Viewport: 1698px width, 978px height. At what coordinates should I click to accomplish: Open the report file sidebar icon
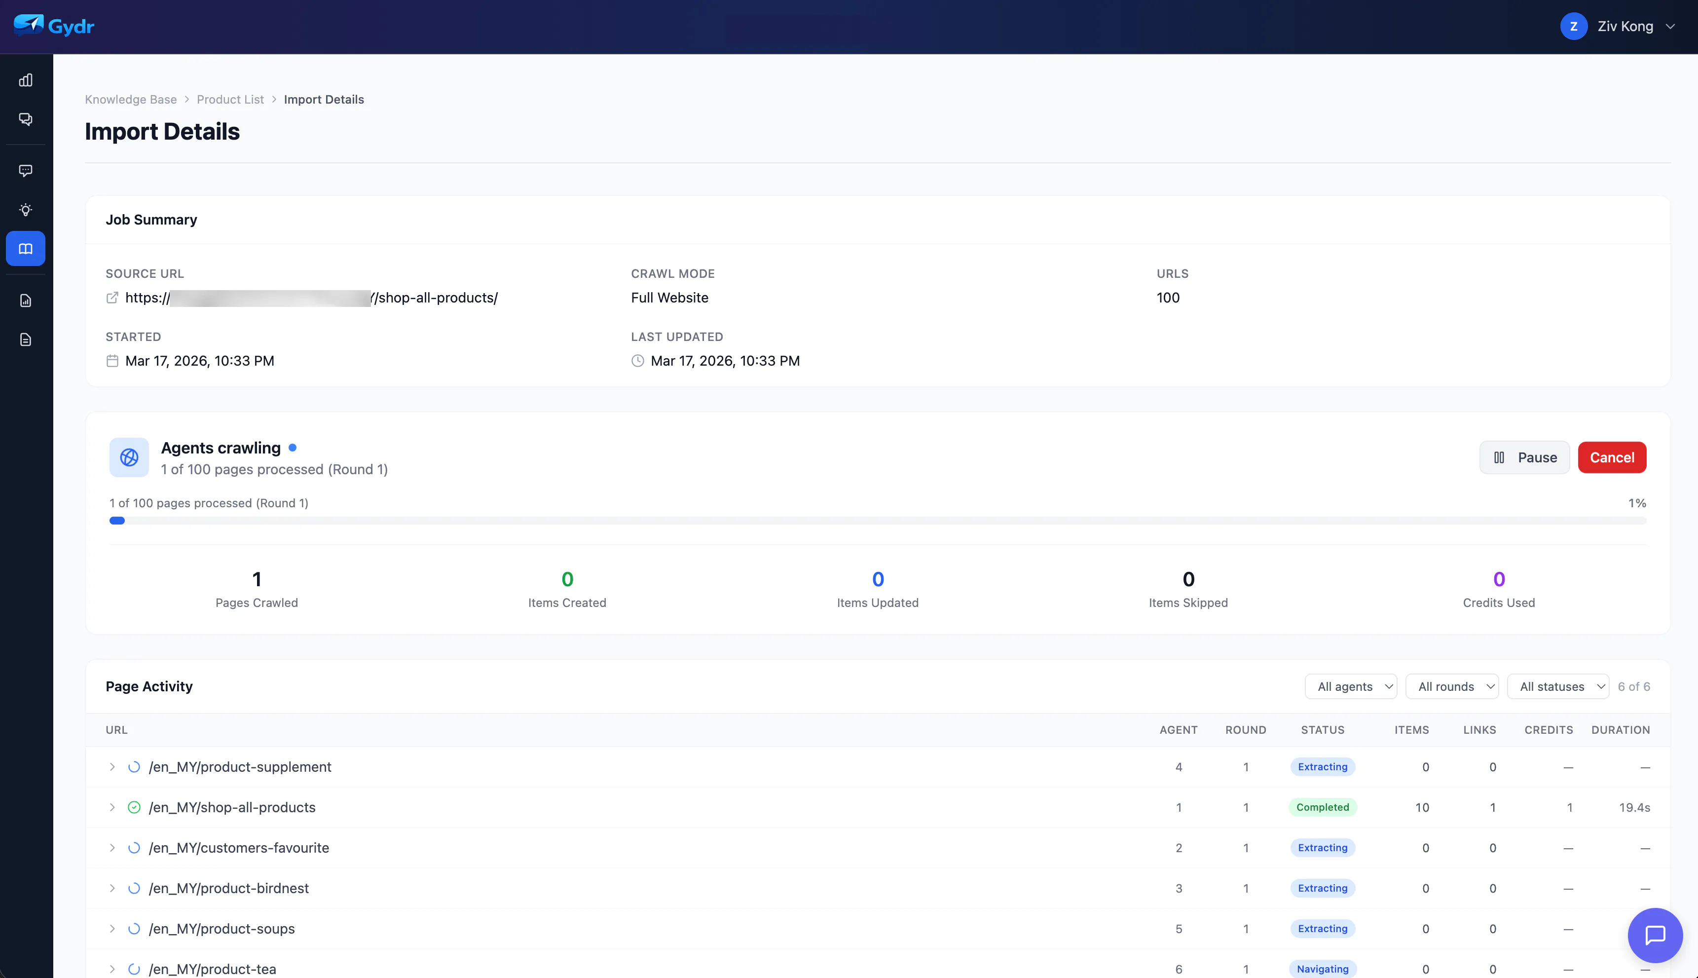[26, 300]
